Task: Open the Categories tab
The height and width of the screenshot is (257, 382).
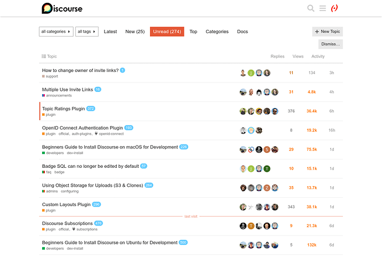Action: [217, 32]
